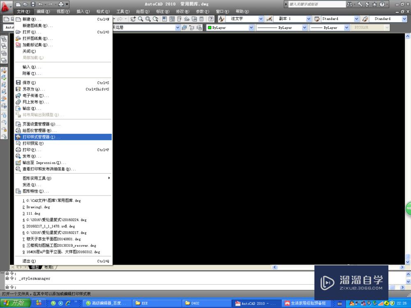Expand the table style Standard dropdown
This screenshot has width=411, height=308.
pyautogui.click(x=356, y=19)
